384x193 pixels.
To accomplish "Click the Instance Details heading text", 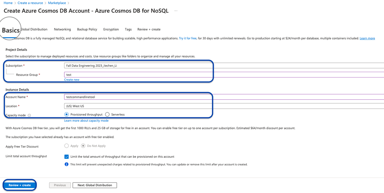I will [17, 90].
